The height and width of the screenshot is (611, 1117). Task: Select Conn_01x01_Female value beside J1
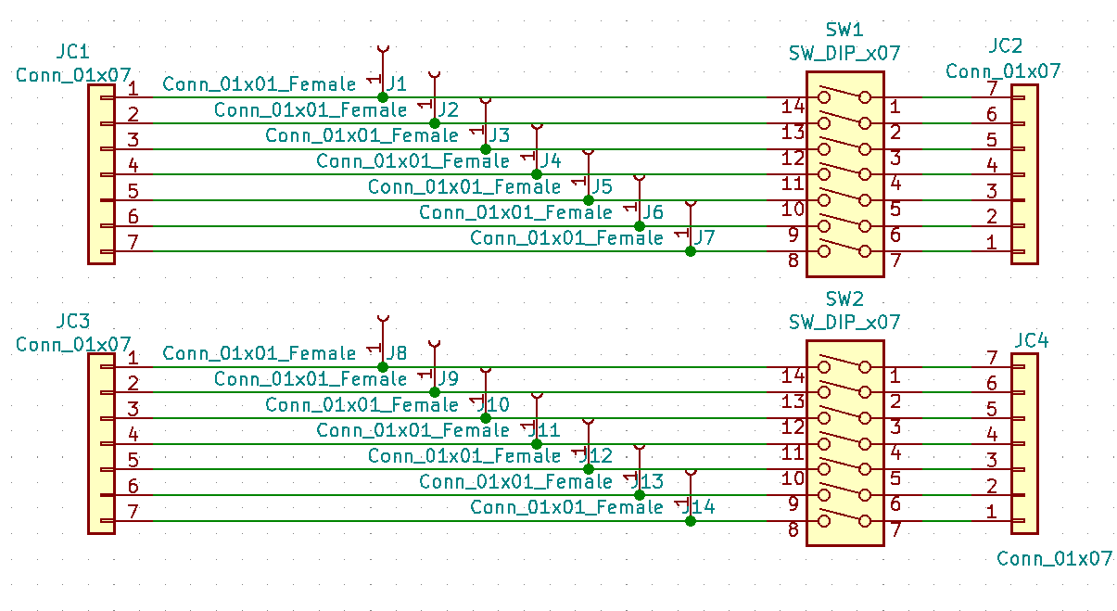tap(260, 83)
